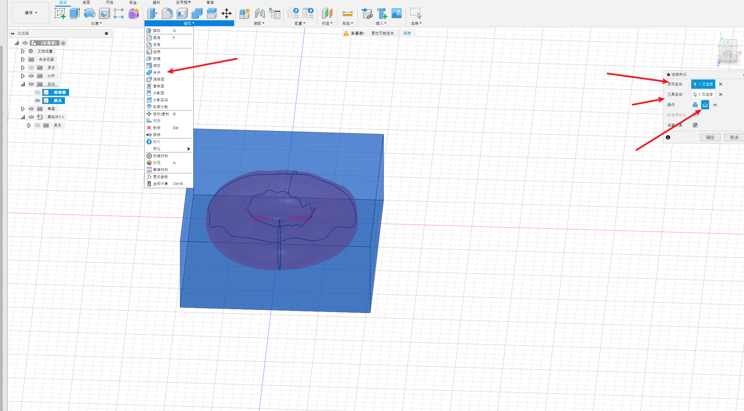The width and height of the screenshot is (744, 411).
Task: Toggle the 保留刀具 checkbox
Action: 695,125
